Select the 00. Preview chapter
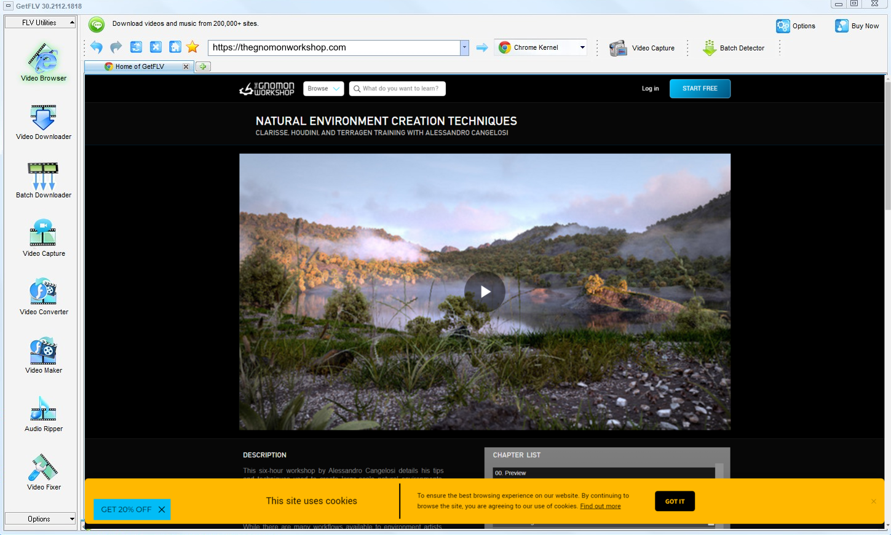The width and height of the screenshot is (891, 535). tap(603, 473)
